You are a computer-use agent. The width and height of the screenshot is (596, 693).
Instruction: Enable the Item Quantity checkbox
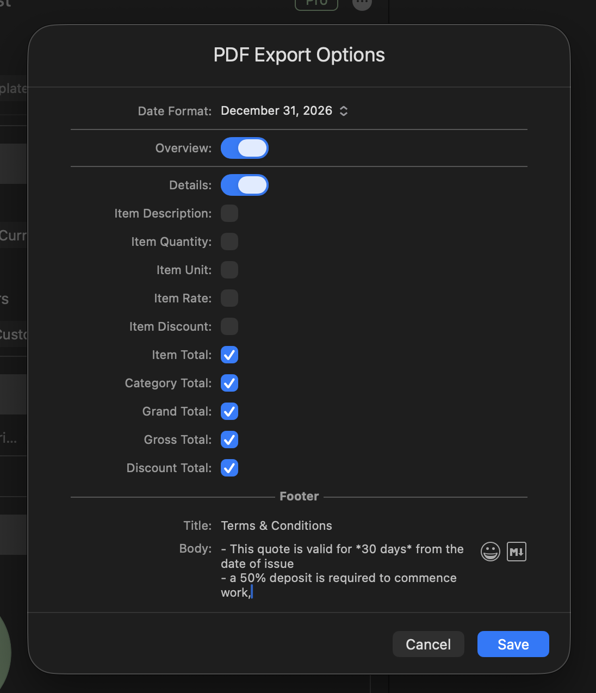(229, 242)
